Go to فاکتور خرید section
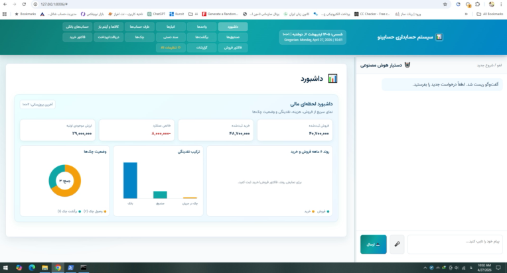 click(78, 37)
